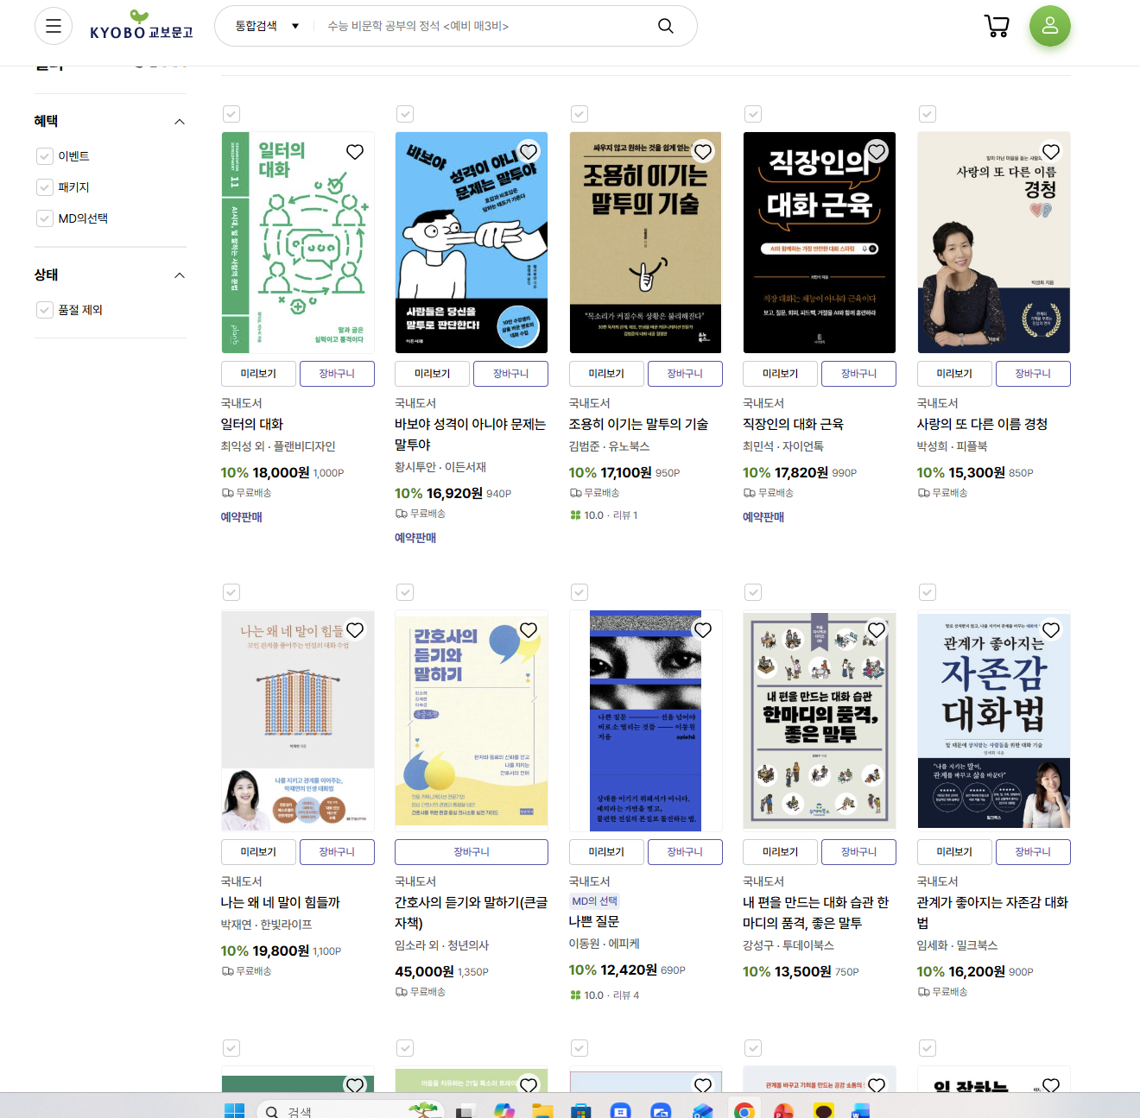Like 직장인의 대화 근육 heart icon

click(x=877, y=152)
